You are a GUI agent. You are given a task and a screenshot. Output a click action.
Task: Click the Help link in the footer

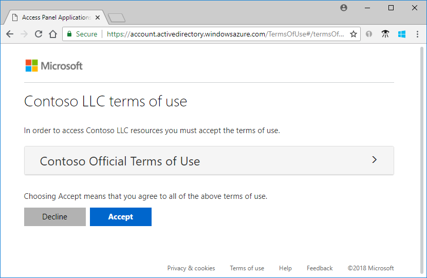(285, 268)
